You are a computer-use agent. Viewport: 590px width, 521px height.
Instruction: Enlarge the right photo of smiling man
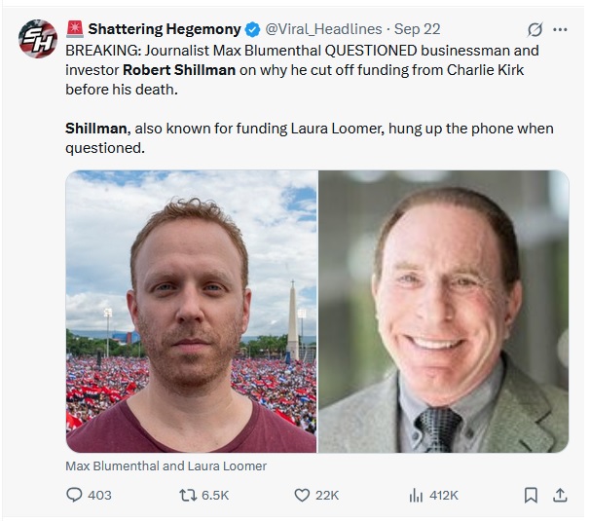point(444,312)
